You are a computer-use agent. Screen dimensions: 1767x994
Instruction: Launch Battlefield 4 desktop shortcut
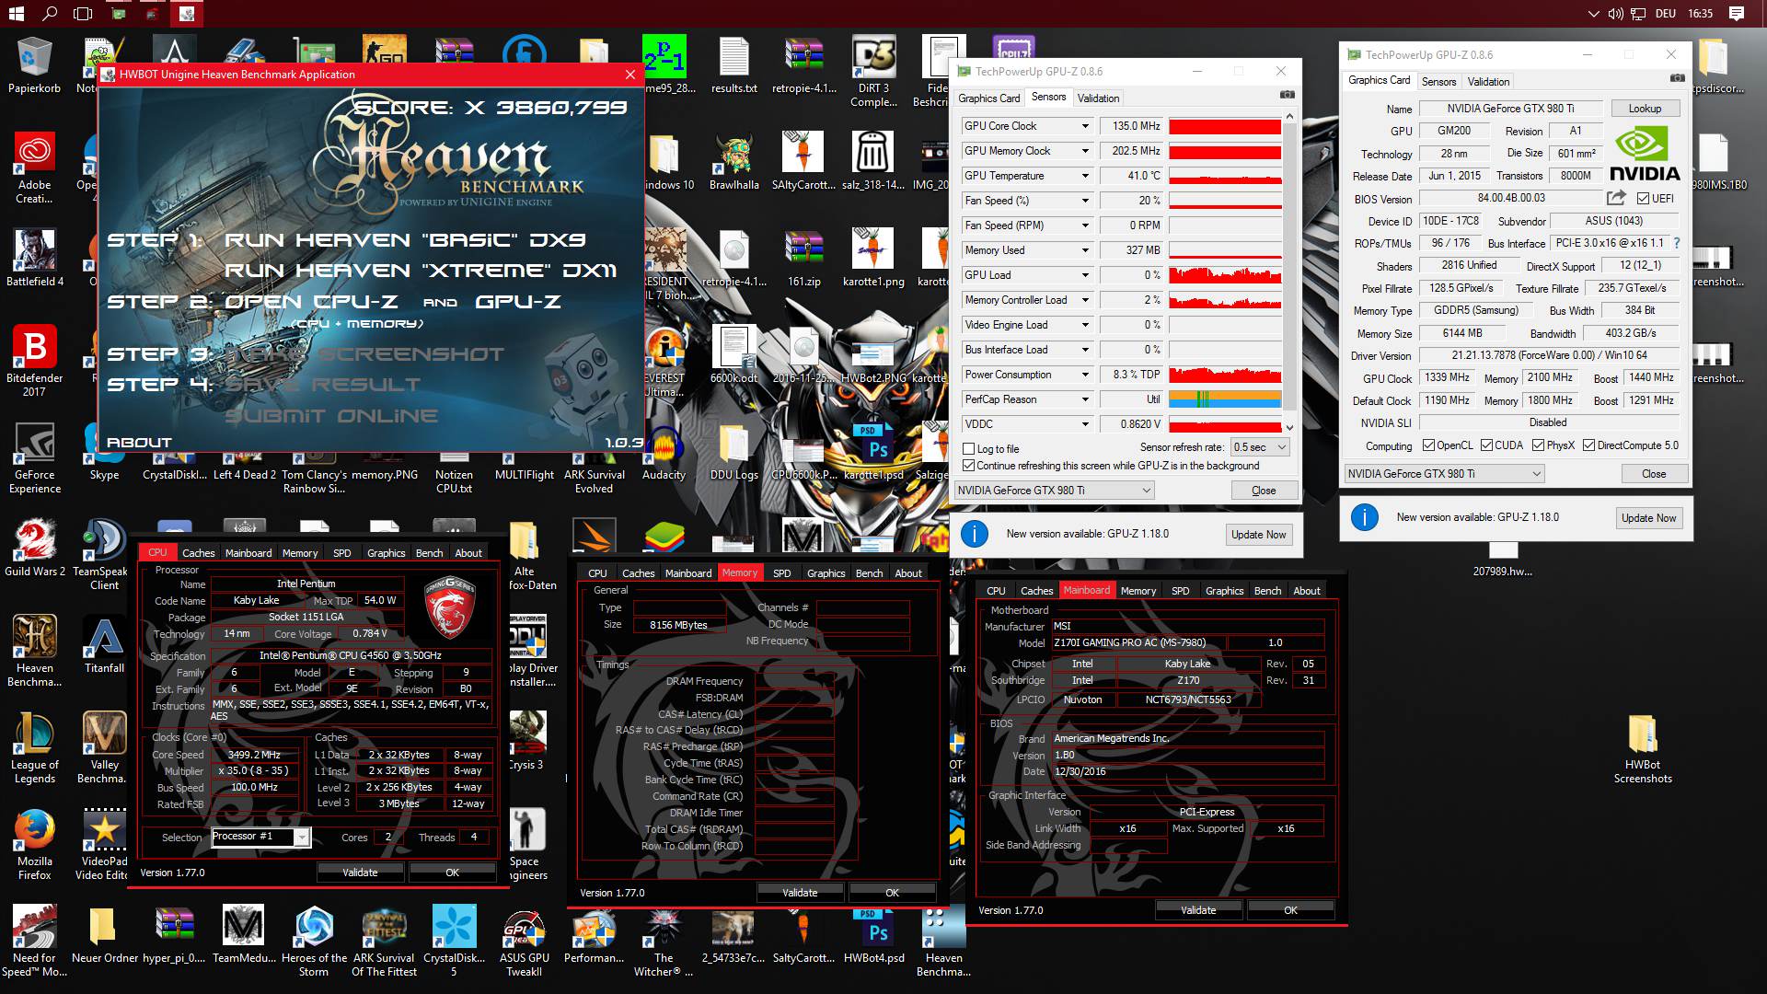tap(34, 259)
